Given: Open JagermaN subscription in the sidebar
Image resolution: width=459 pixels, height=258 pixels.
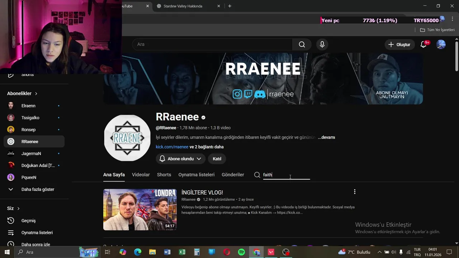Looking at the screenshot, I should (x=34, y=153).
